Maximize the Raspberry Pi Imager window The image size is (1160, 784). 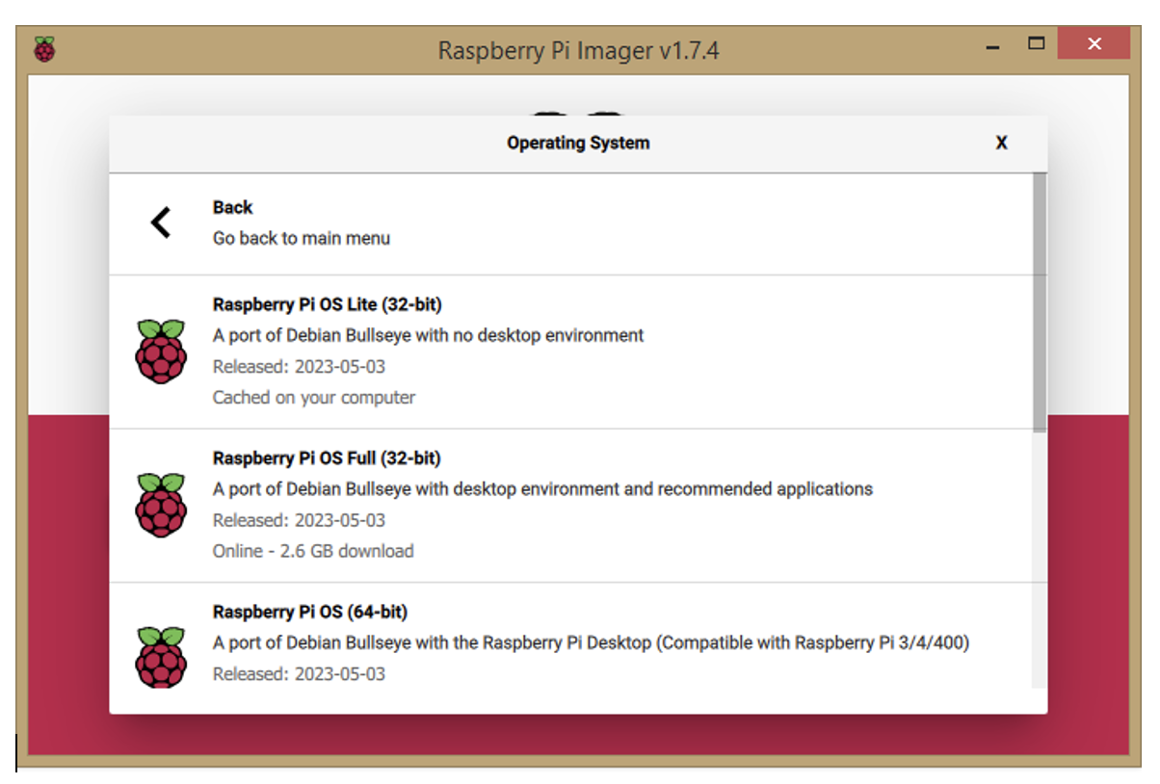click(1037, 43)
